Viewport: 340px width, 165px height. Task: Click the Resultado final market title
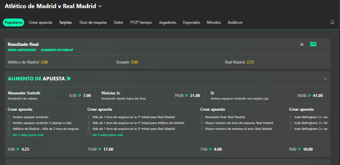23,44
